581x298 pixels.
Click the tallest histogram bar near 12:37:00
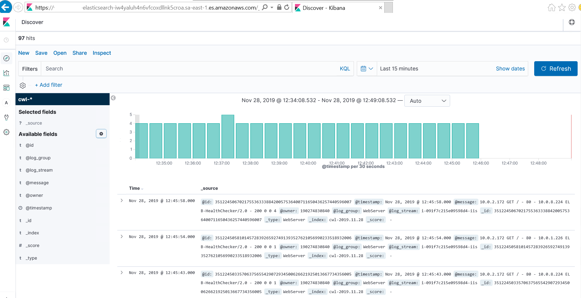tap(228, 137)
